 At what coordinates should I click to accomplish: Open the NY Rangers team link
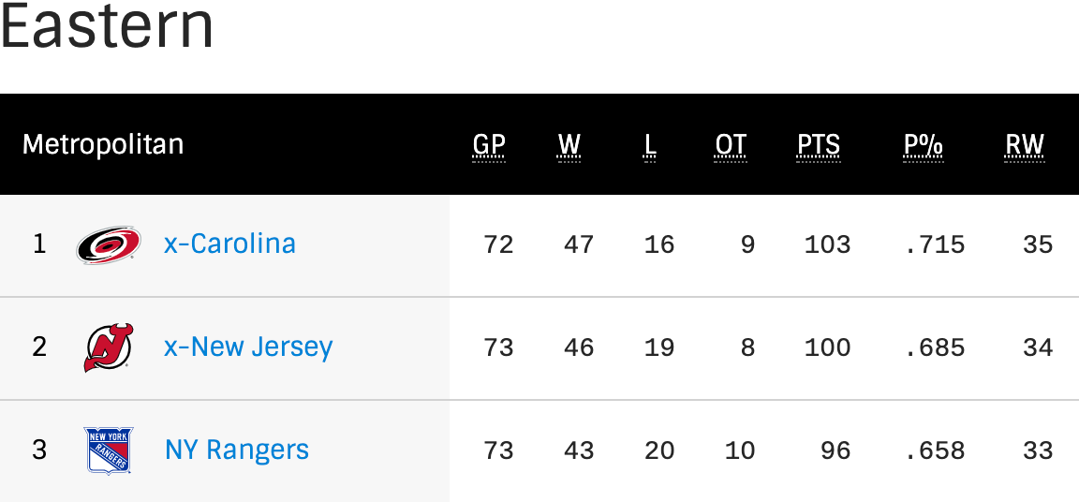tap(237, 450)
